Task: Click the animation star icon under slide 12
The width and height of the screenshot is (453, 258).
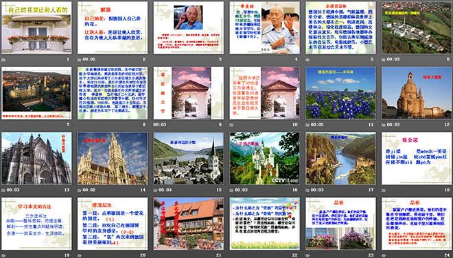Action: pos(384,125)
